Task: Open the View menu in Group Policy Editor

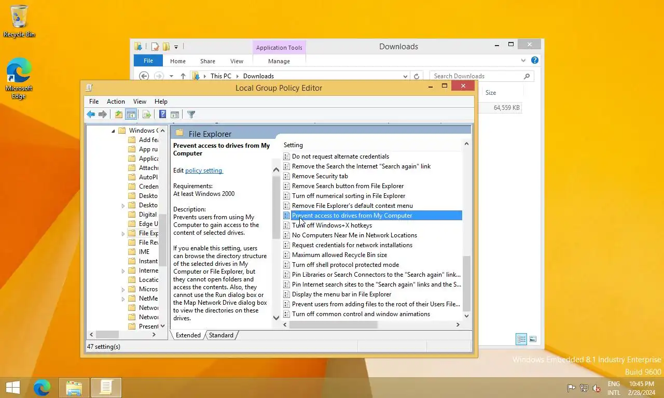Action: coord(140,102)
